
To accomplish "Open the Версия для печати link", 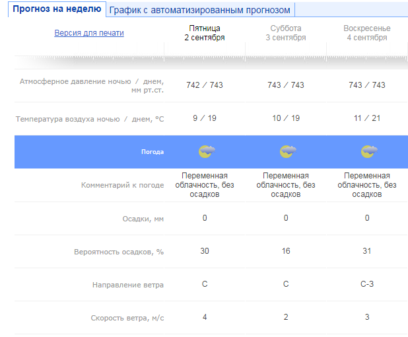I will [x=88, y=33].
